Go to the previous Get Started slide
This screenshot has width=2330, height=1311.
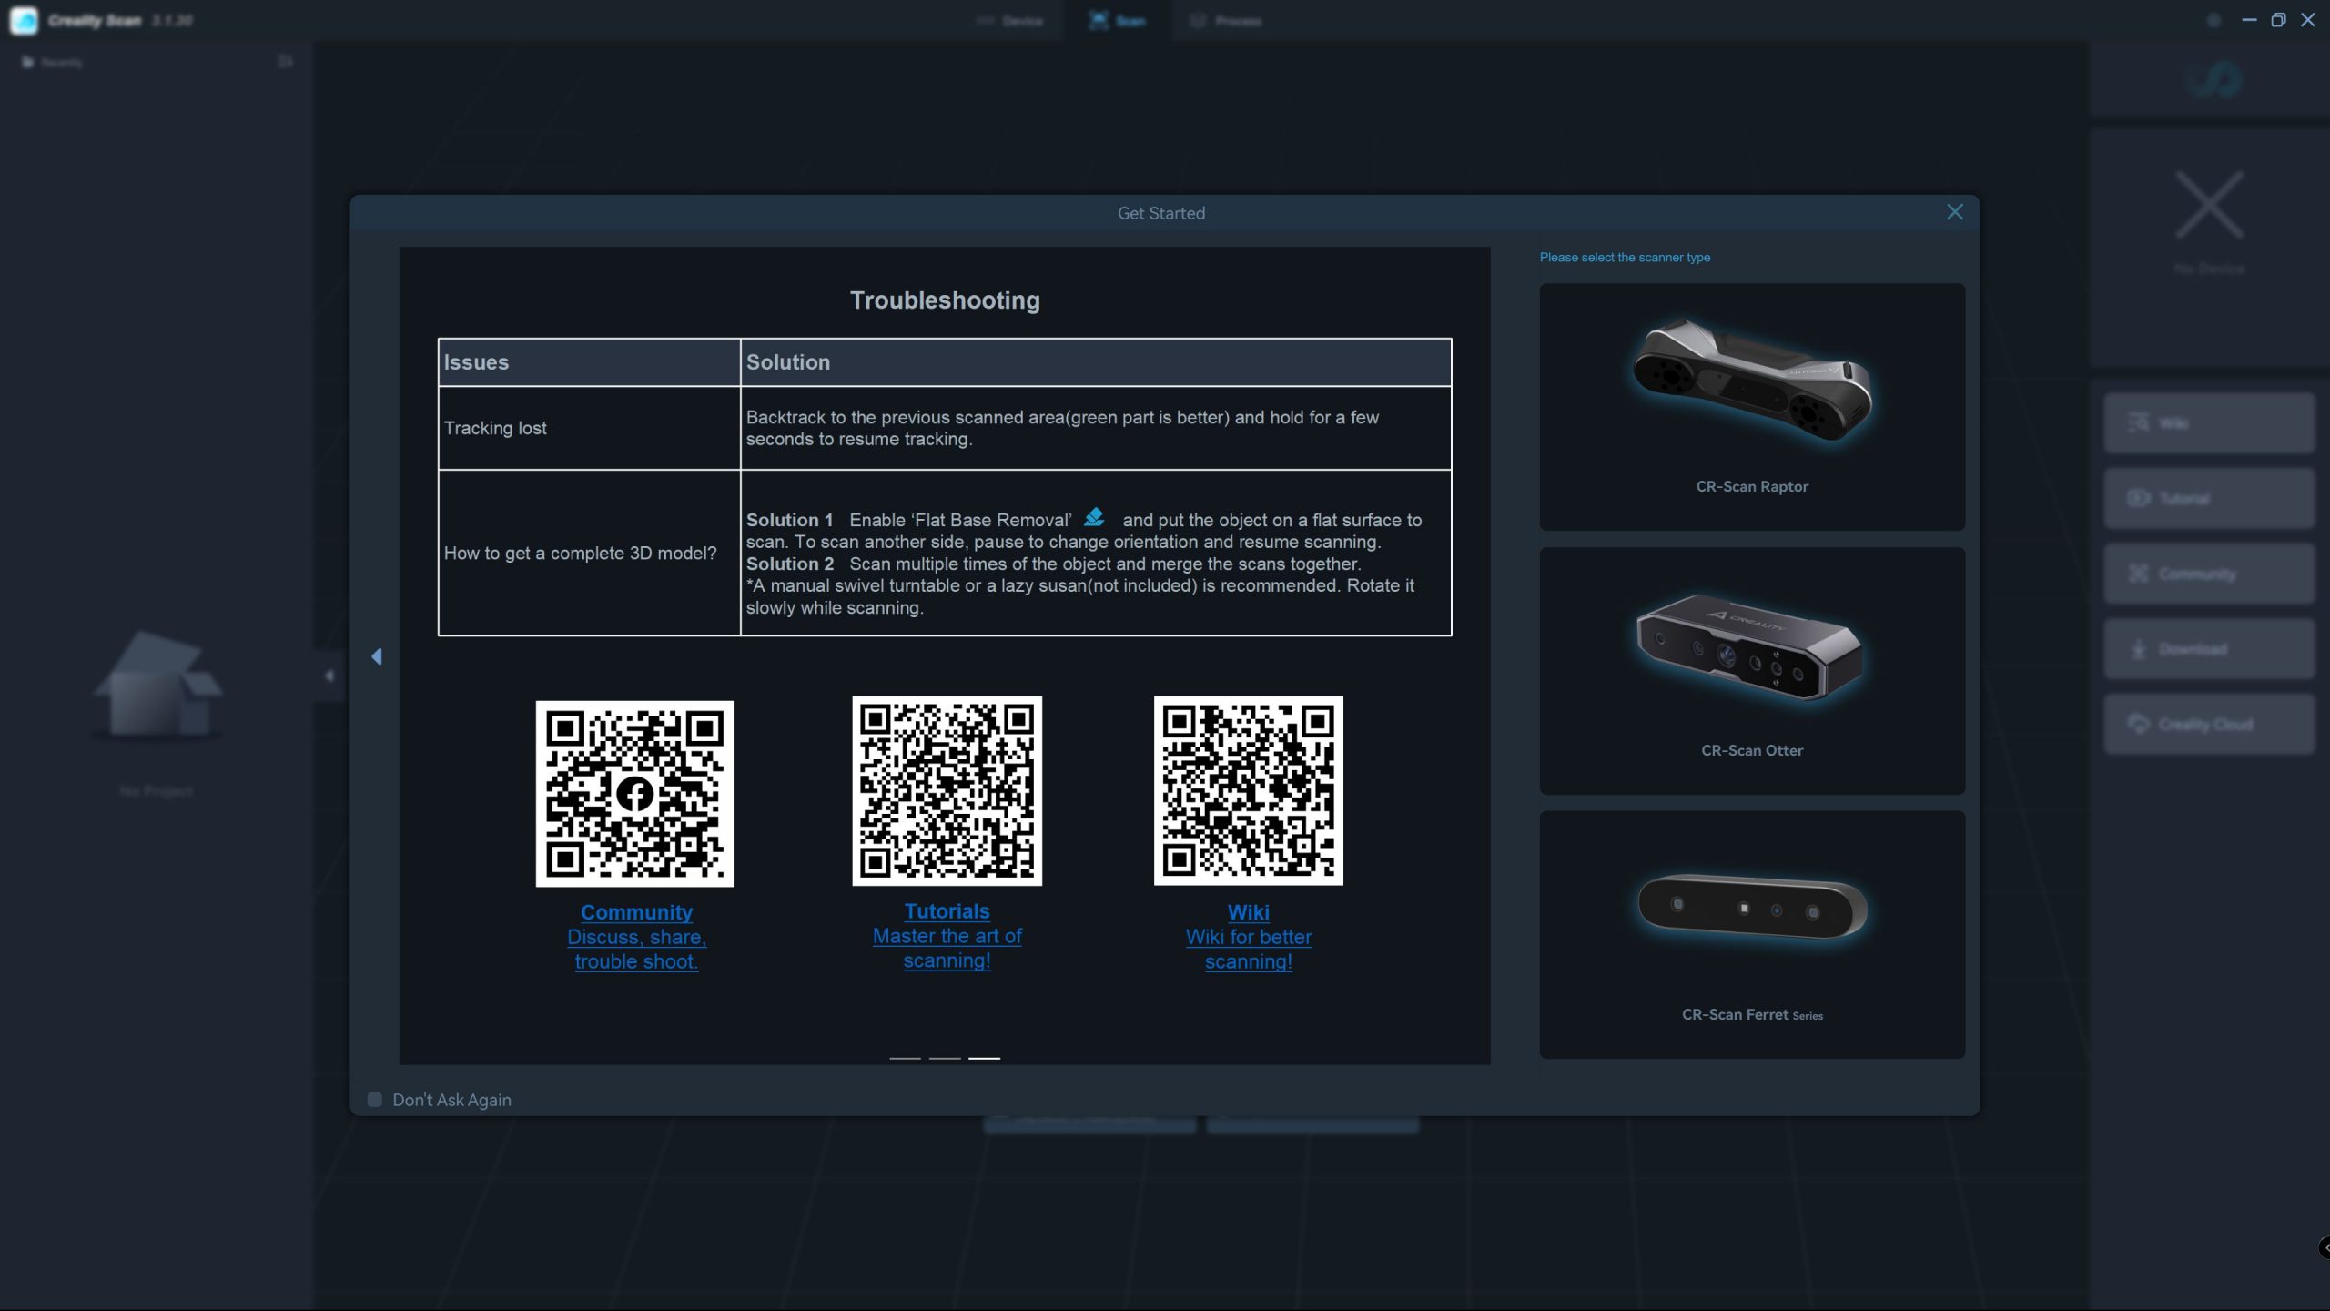point(376,656)
